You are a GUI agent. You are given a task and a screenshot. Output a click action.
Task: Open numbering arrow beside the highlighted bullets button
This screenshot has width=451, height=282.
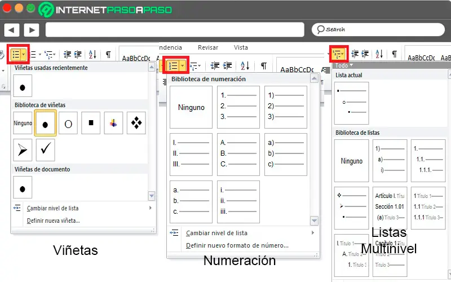[x=40, y=54]
